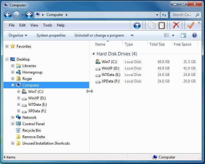Click Uninstall or change a program
The width and height of the screenshot is (205, 164).
pyautogui.click(x=99, y=35)
